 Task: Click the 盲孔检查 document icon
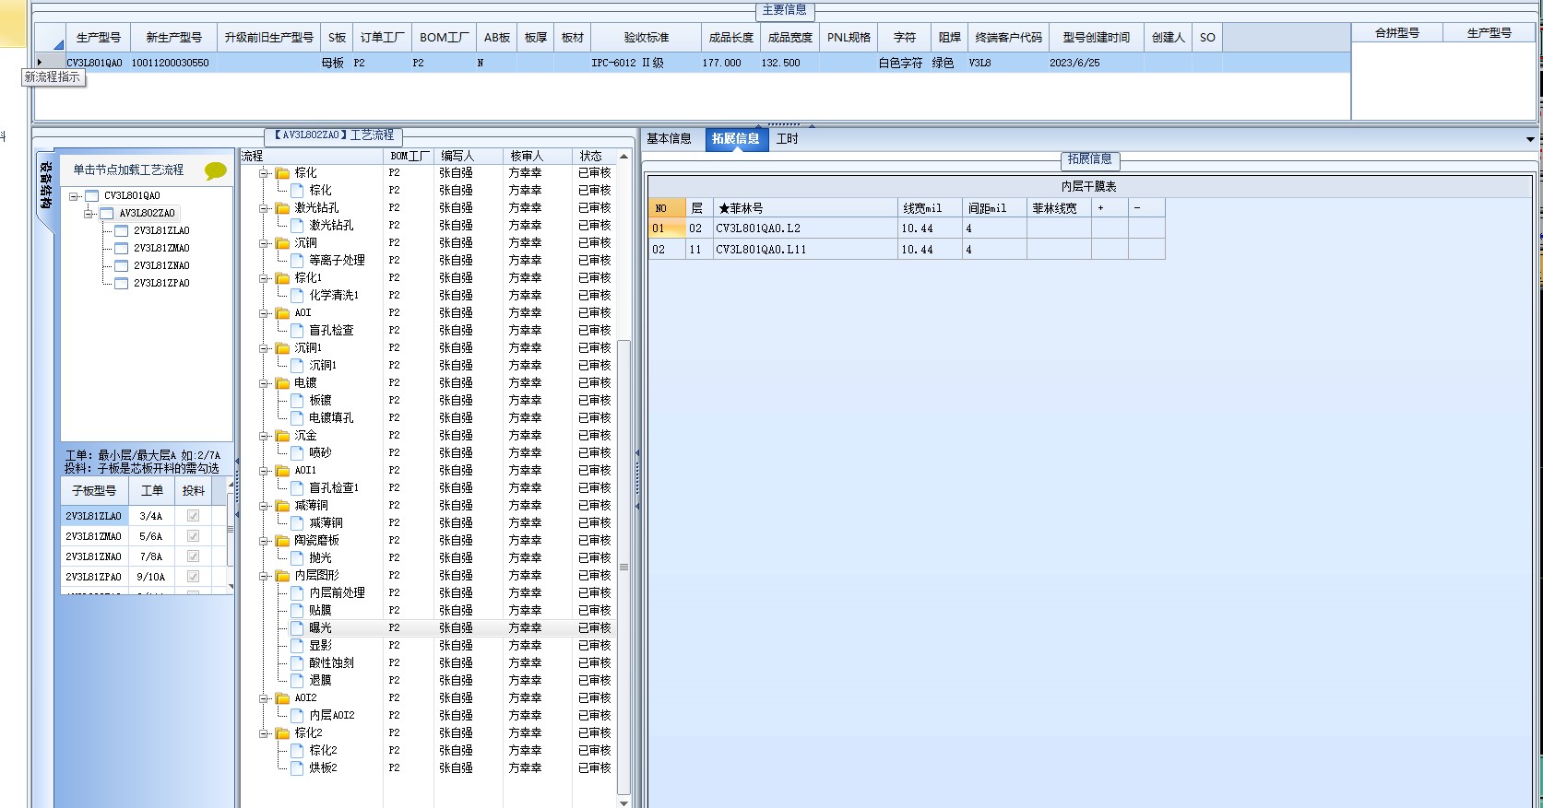coord(297,331)
